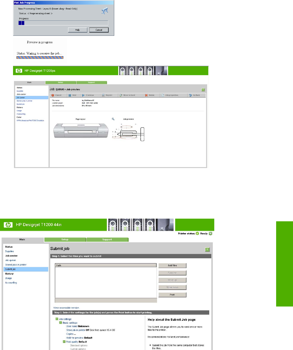Click help question icon on Submit job page
Image resolution: width=293 pixels, height=350 pixels.
[x=207, y=249]
